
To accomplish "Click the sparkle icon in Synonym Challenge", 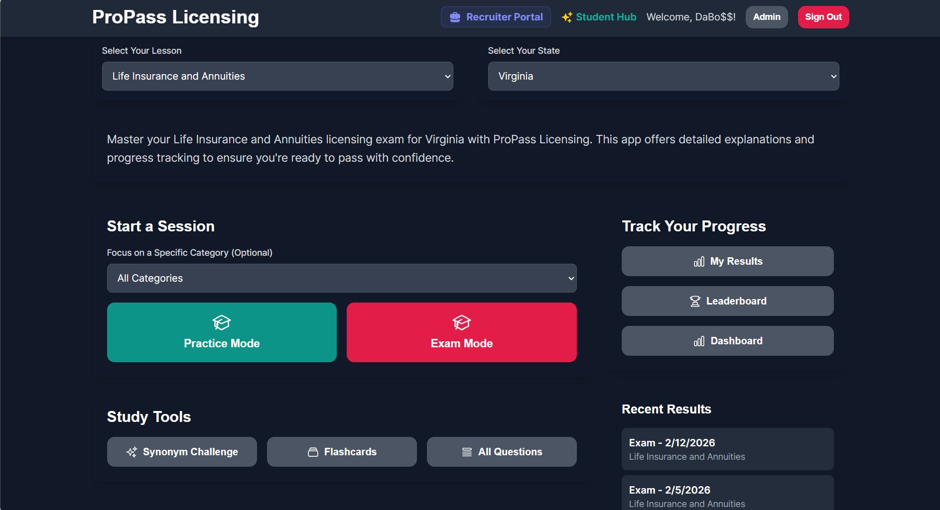I will click(x=132, y=452).
